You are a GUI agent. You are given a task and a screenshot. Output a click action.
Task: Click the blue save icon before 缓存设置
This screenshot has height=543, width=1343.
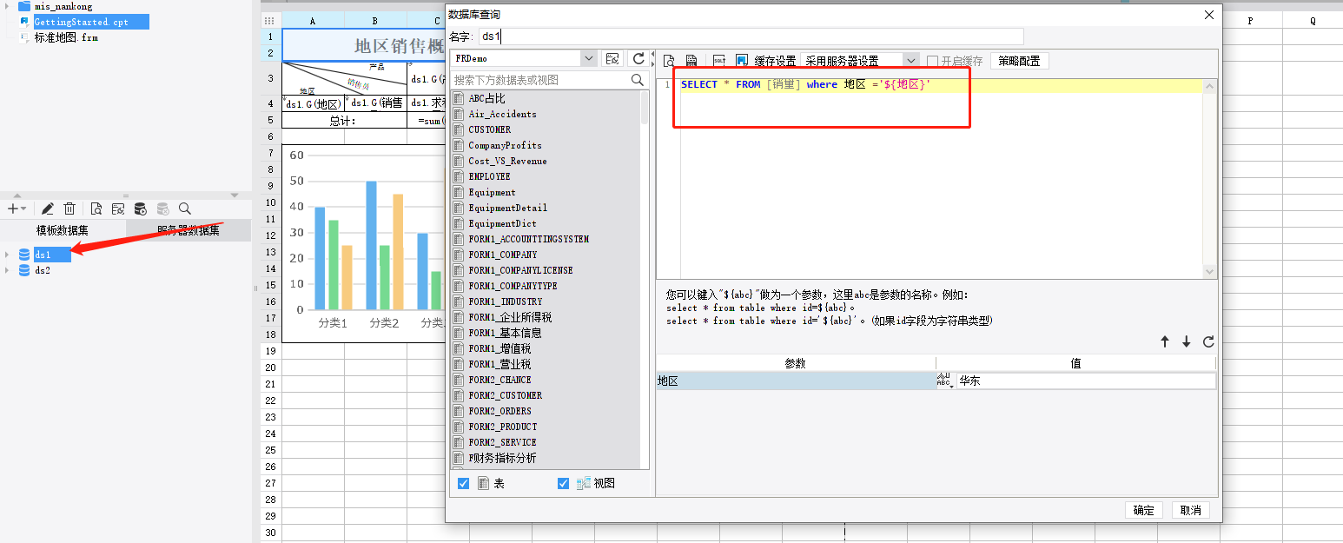(742, 61)
